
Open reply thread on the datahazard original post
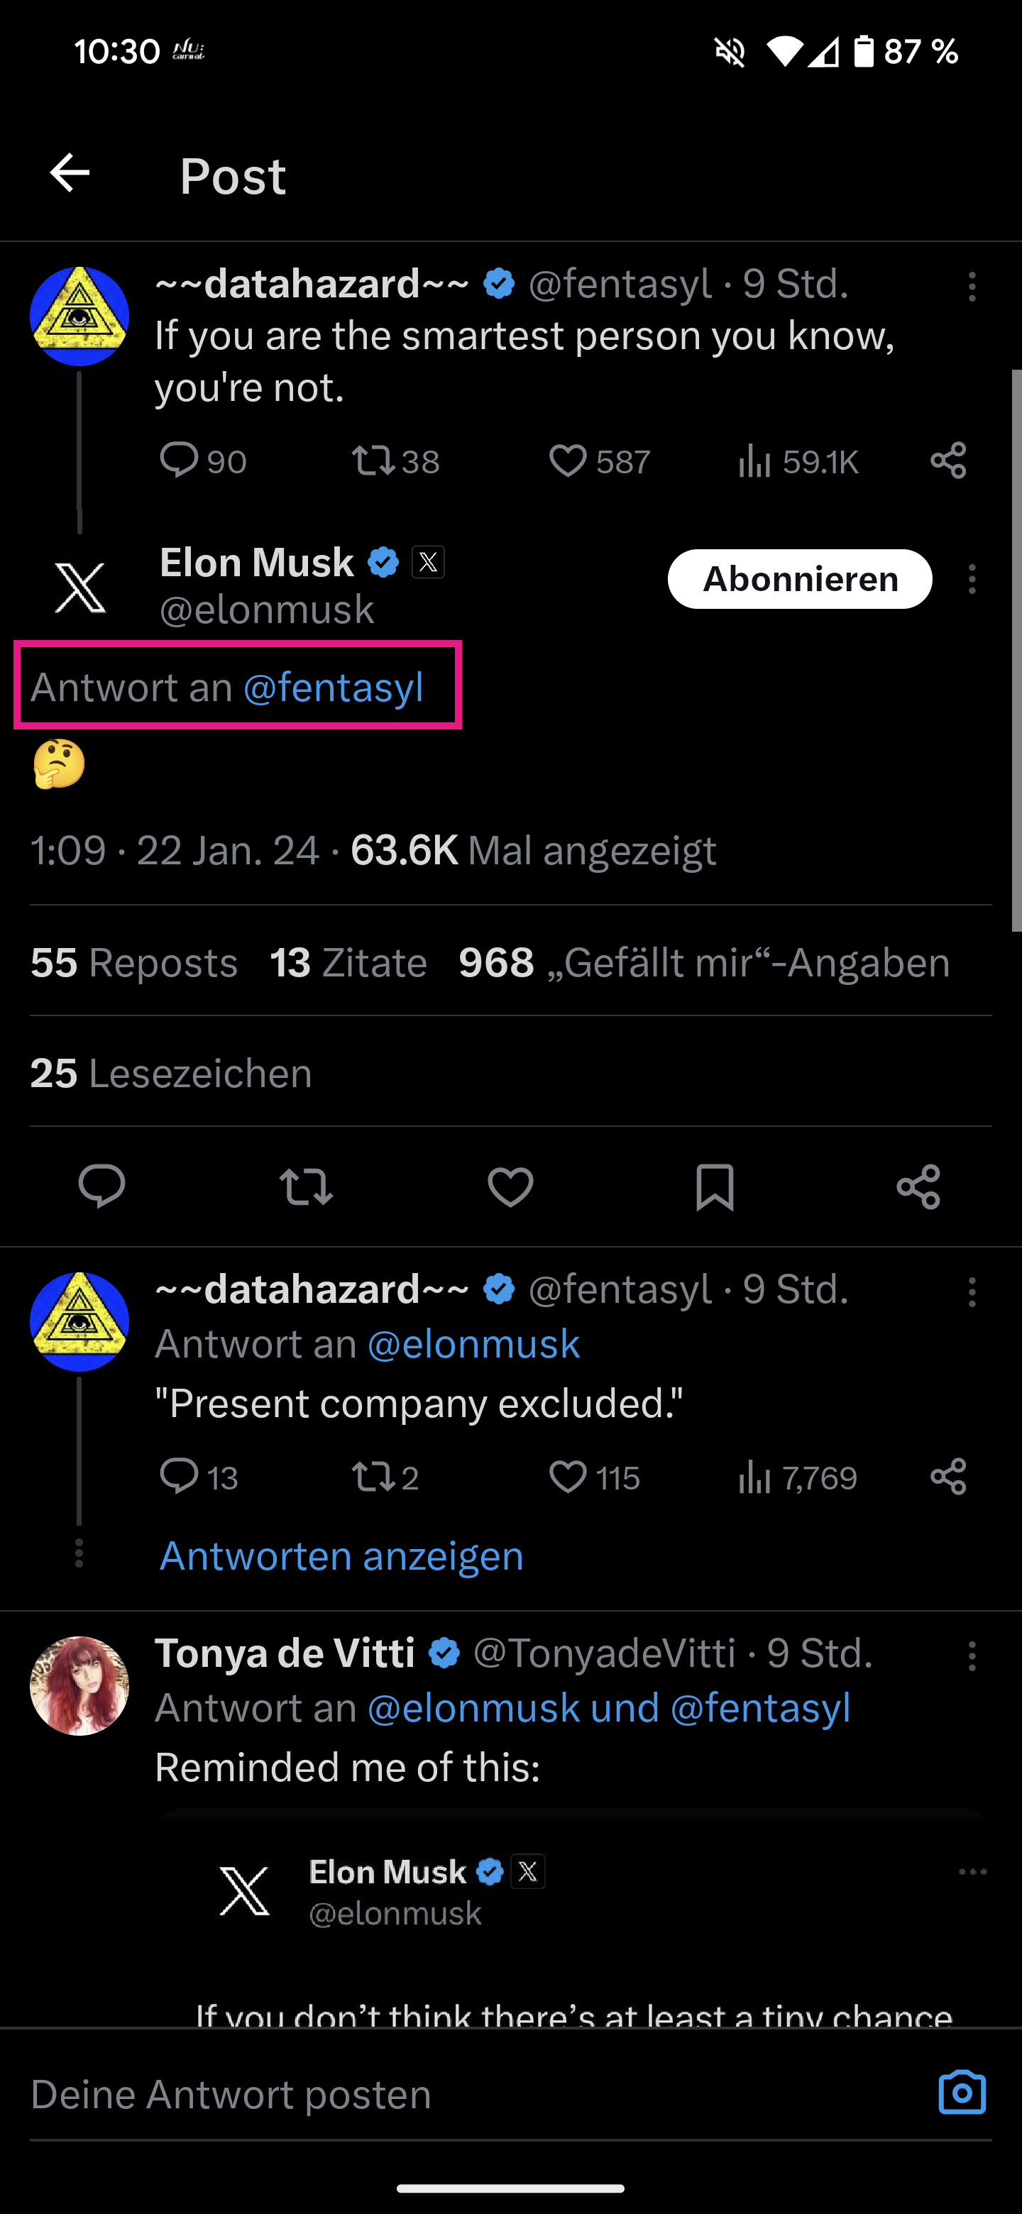(179, 461)
